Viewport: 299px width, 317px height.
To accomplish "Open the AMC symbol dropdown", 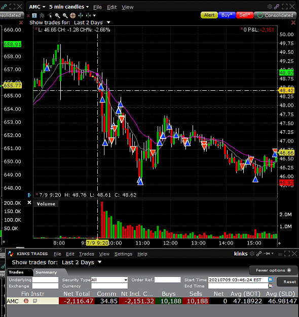I will [38, 7].
